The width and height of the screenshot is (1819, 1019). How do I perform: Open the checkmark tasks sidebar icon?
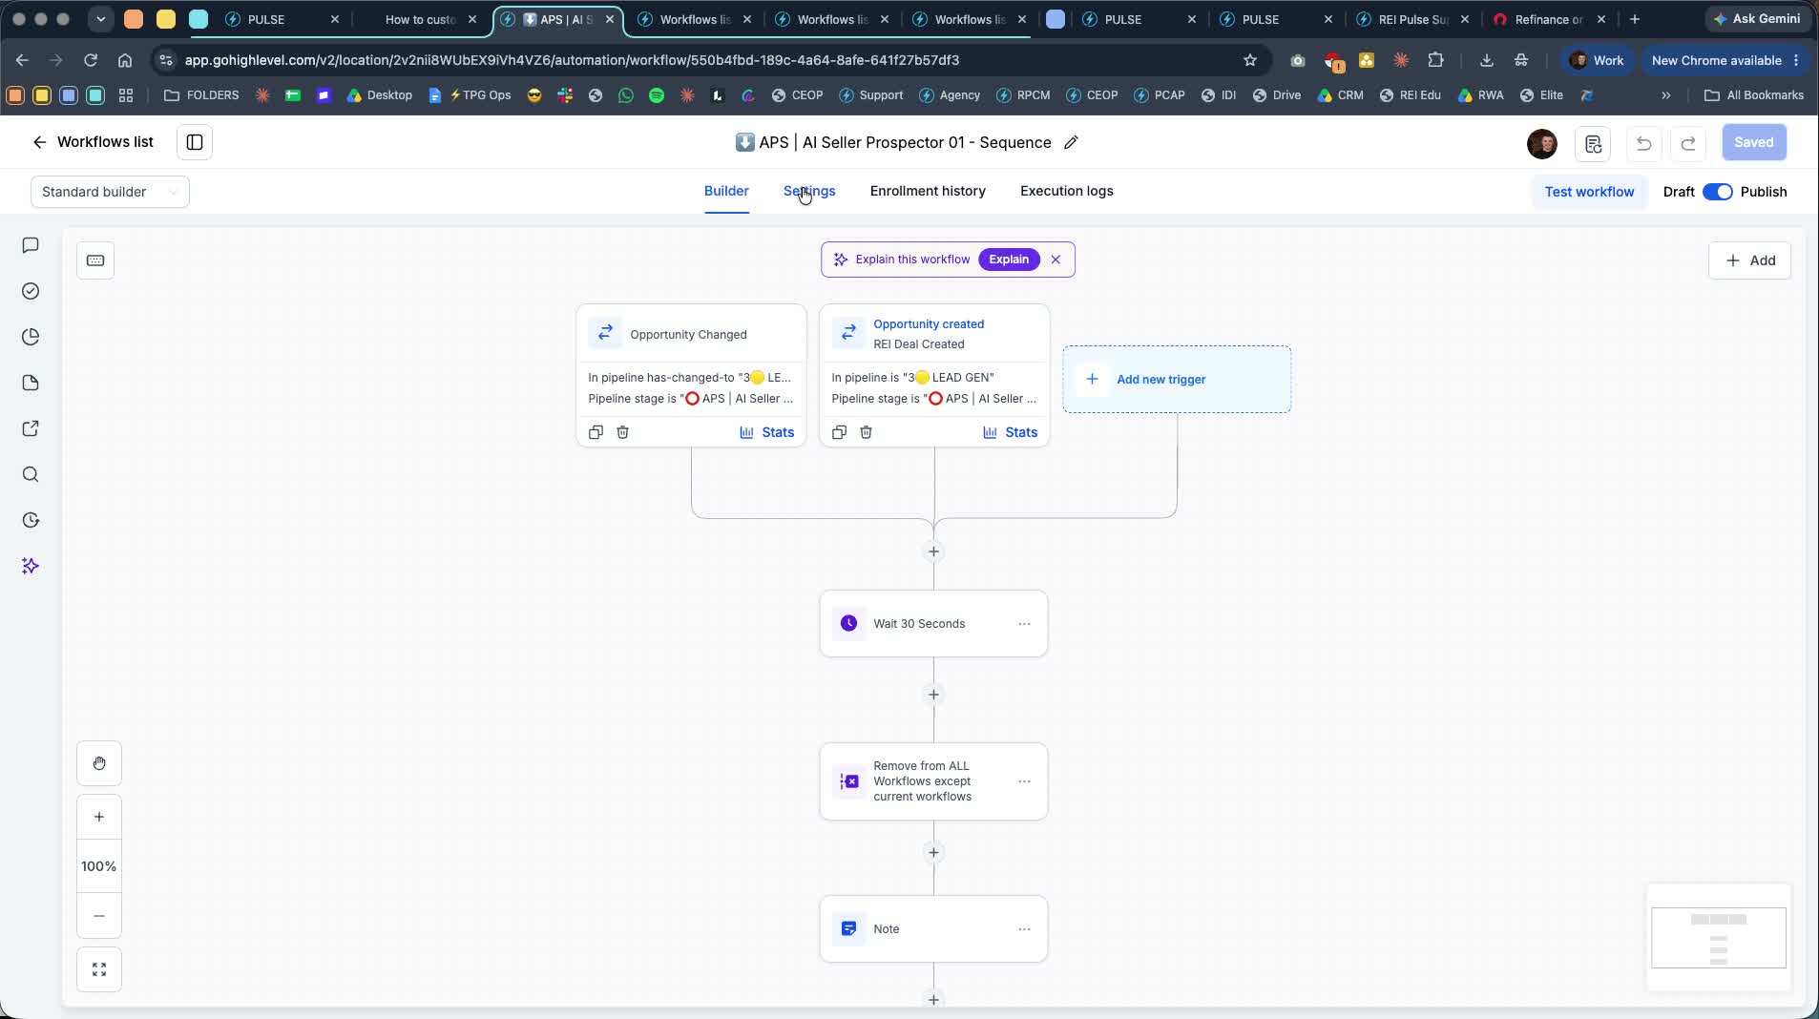click(x=31, y=291)
